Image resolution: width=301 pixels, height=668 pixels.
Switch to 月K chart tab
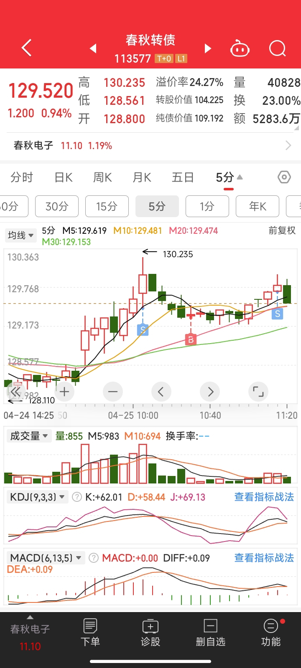pos(142,177)
